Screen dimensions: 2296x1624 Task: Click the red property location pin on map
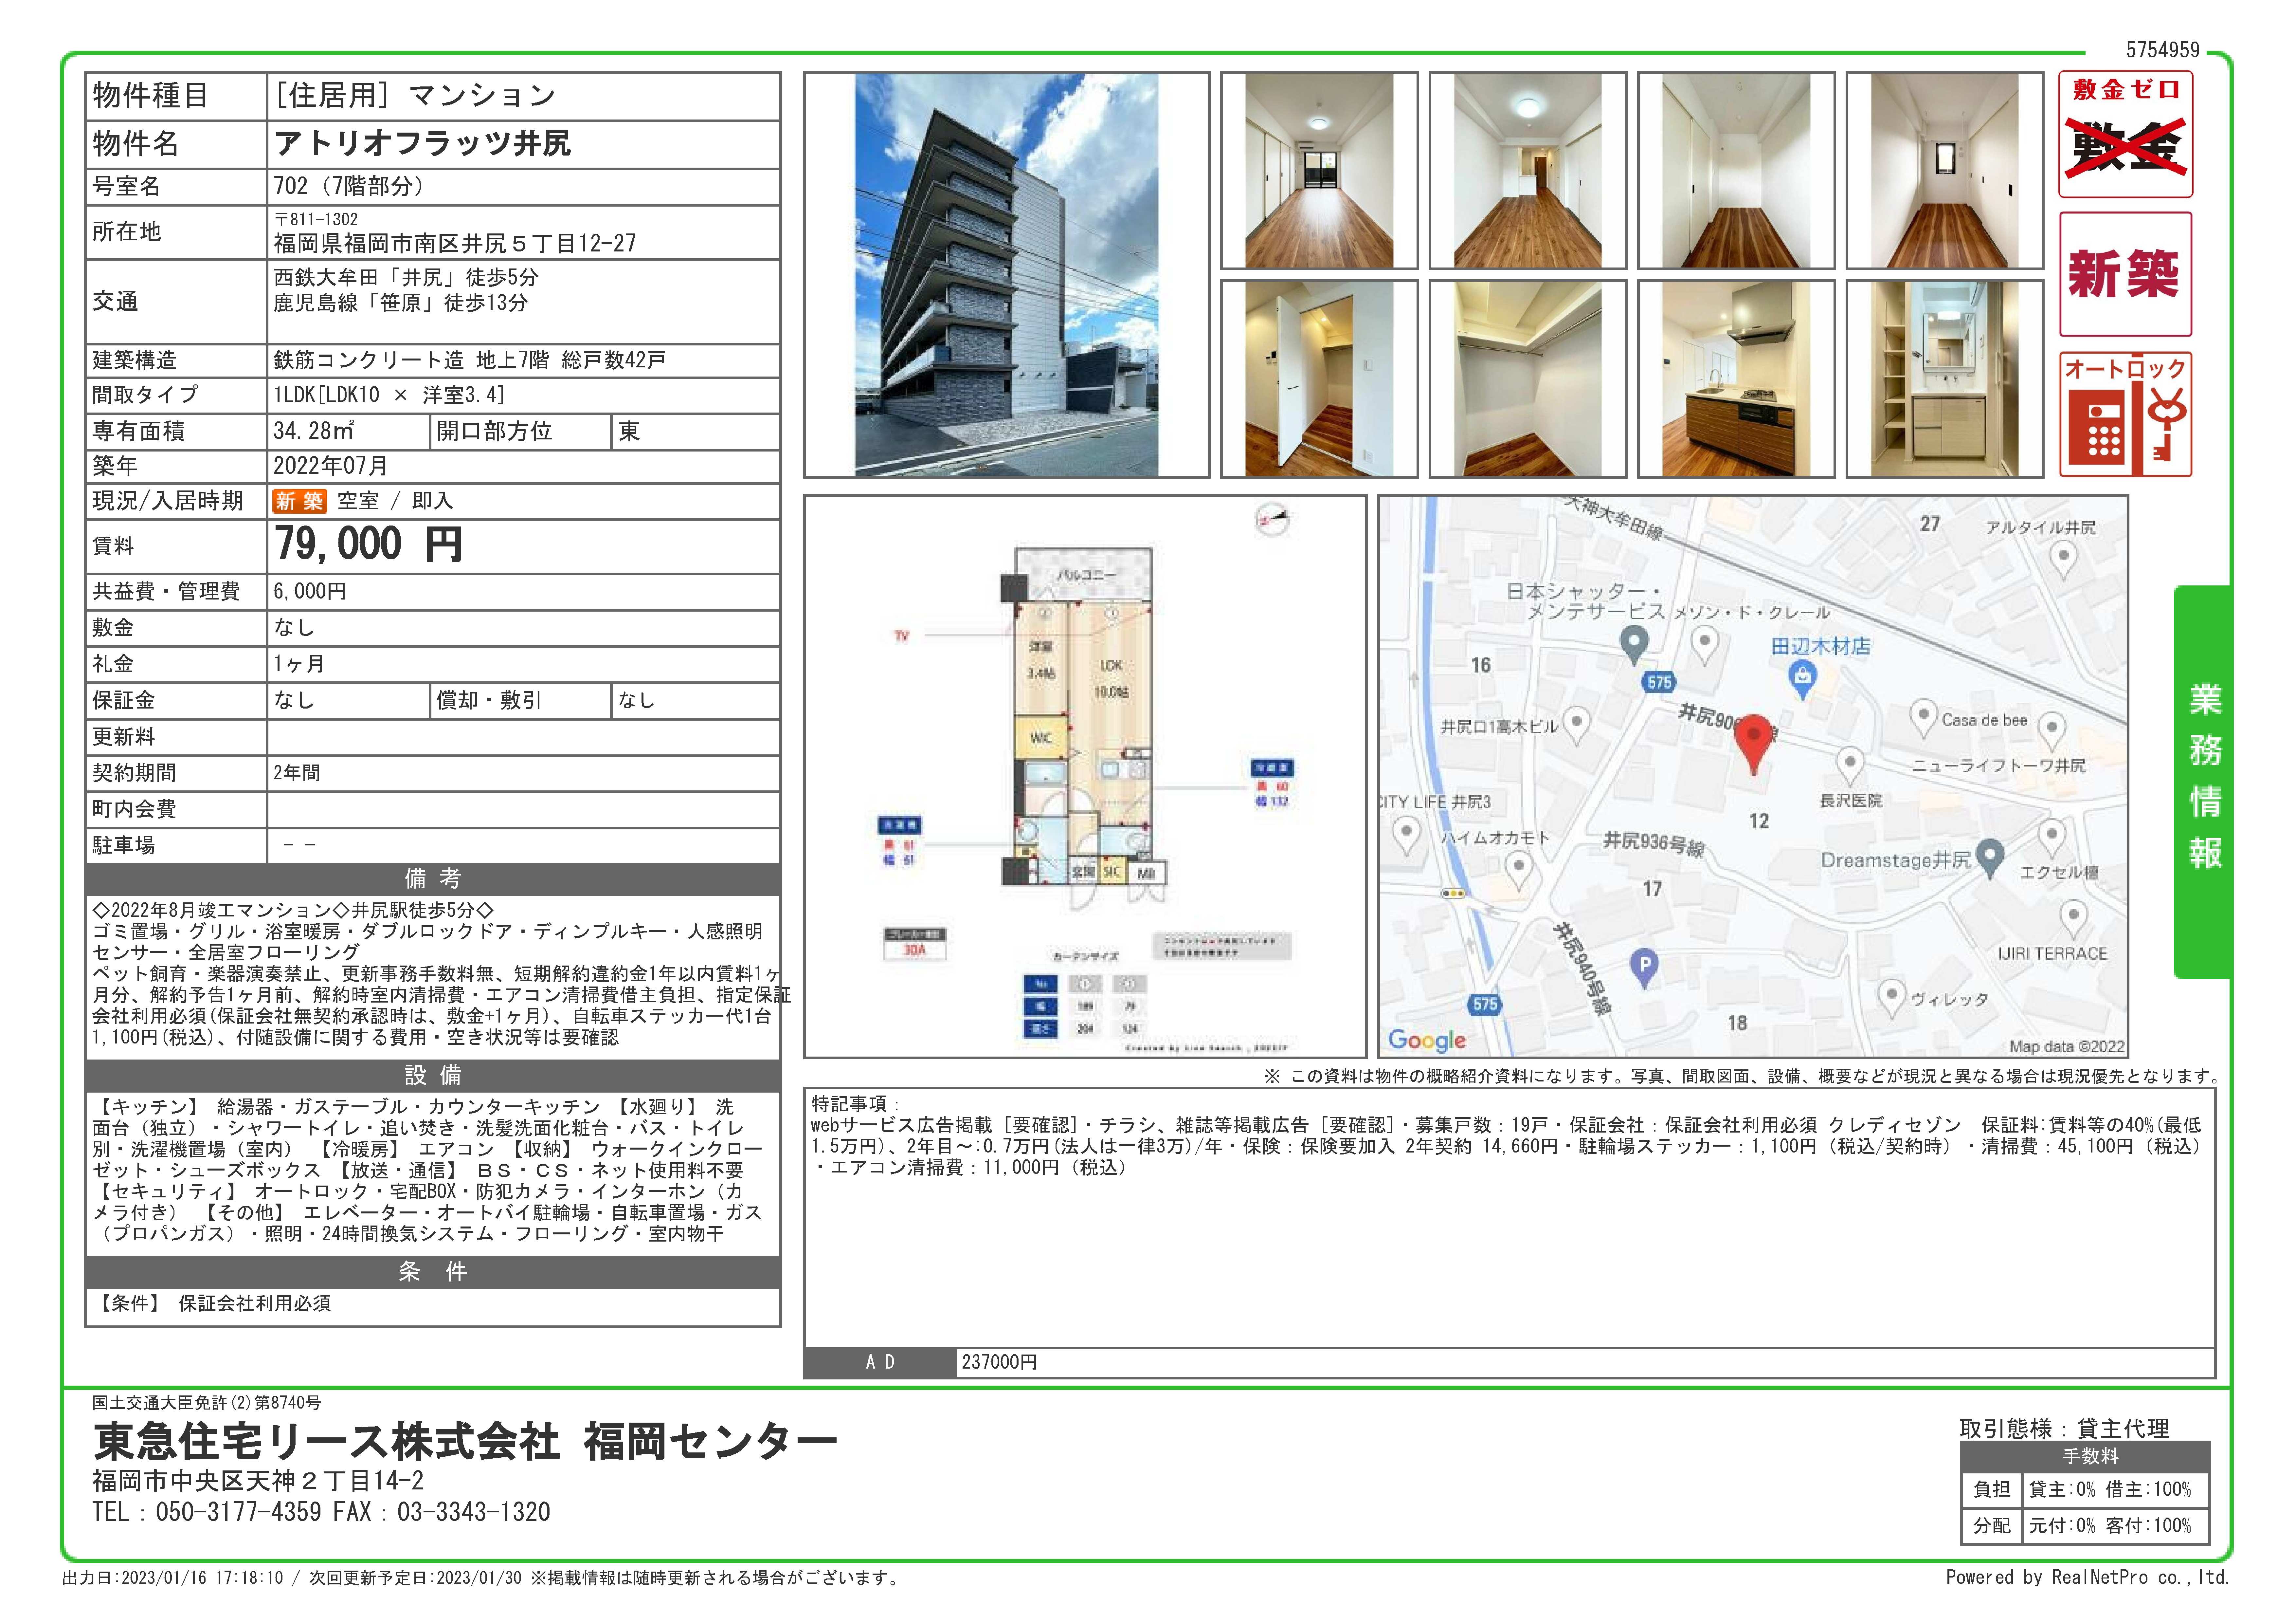coord(1753,745)
